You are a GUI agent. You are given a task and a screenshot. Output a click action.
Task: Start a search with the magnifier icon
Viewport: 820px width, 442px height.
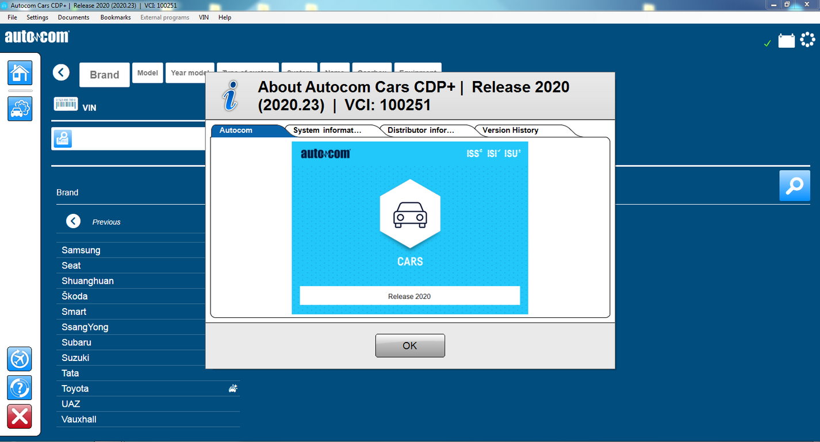pos(794,185)
